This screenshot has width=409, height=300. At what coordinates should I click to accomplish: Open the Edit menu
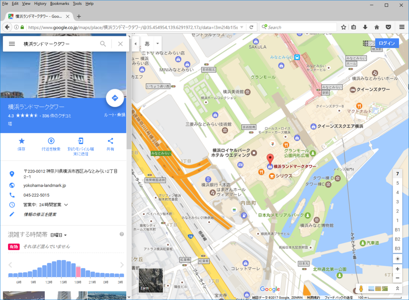click(15, 4)
